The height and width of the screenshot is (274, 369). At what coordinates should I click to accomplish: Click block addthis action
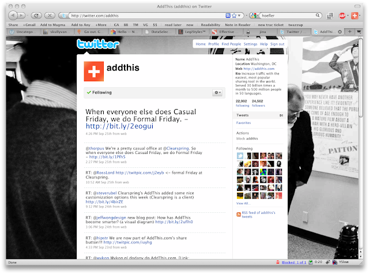247,138
